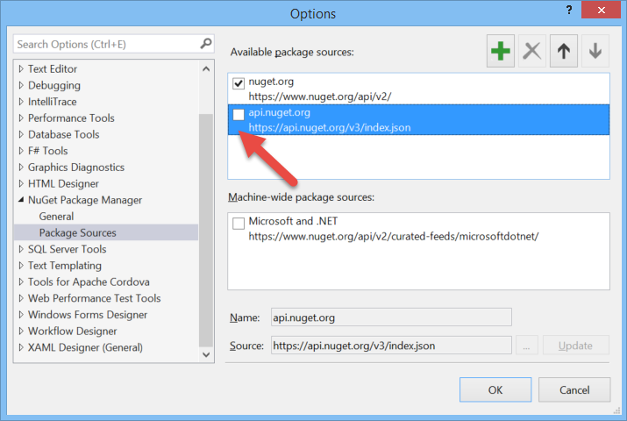Screen dimensions: 627x421
Task: Expand the XAML Designer (General) node
Action: pyautogui.click(x=21, y=347)
